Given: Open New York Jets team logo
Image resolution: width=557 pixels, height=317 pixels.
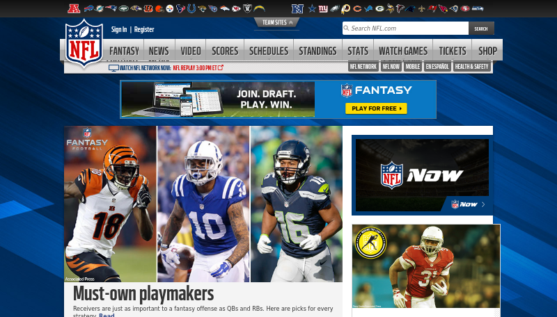Looking at the screenshot, I should (x=124, y=8).
